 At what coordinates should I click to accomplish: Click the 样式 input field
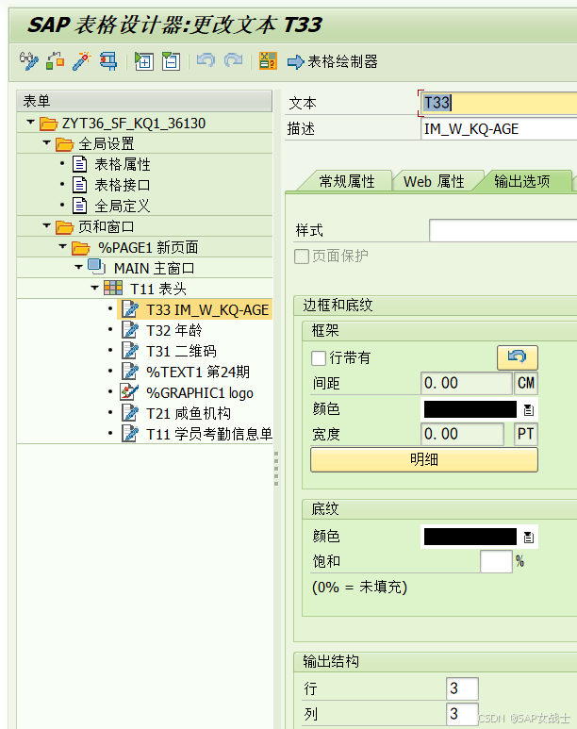pyautogui.click(x=503, y=230)
